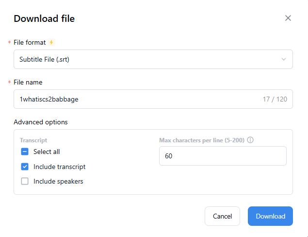Click the Download file title
Image resolution: width=308 pixels, height=237 pixels.
(x=44, y=18)
